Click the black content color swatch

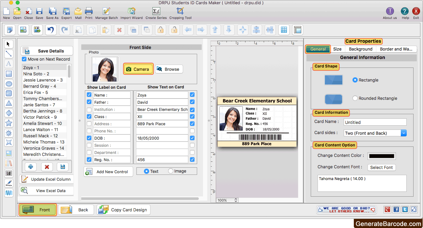(382, 156)
